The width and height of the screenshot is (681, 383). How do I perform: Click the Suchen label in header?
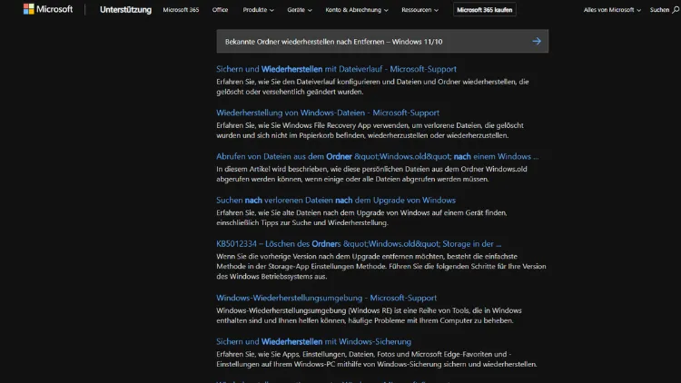(x=659, y=10)
